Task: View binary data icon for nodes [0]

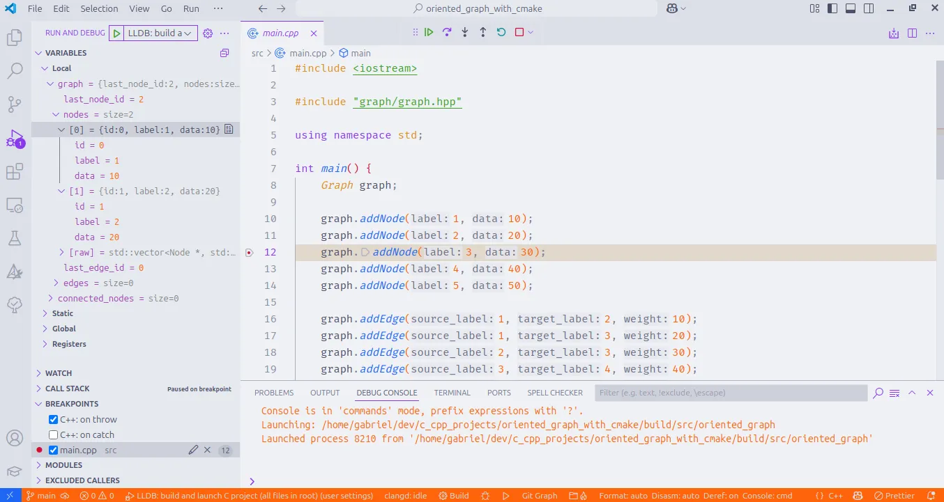Action: (x=229, y=130)
